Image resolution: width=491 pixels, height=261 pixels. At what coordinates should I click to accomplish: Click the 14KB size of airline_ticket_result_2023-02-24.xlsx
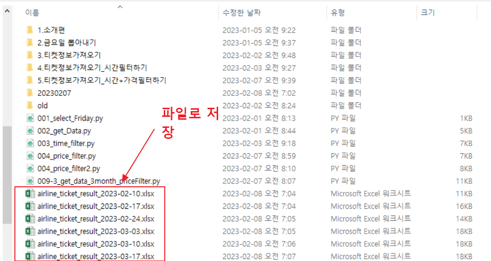pos(464,219)
